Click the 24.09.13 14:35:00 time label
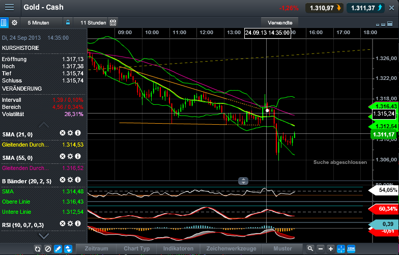399x255 pixels. pyautogui.click(x=268, y=33)
